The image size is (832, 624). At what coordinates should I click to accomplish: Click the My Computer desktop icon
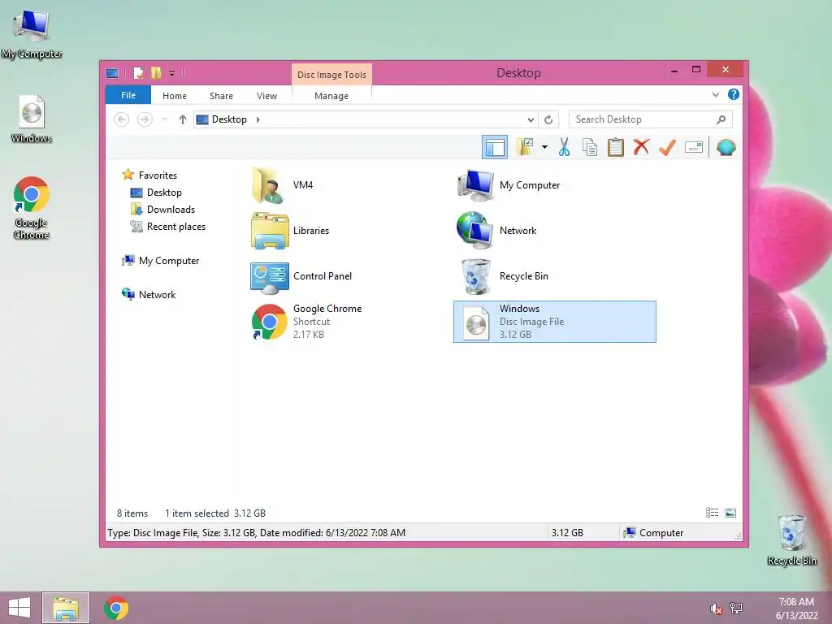point(32,33)
